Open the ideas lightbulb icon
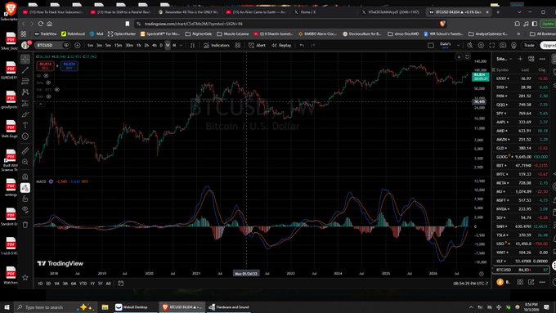Screen dimensions: 556x313 (513, 46)
